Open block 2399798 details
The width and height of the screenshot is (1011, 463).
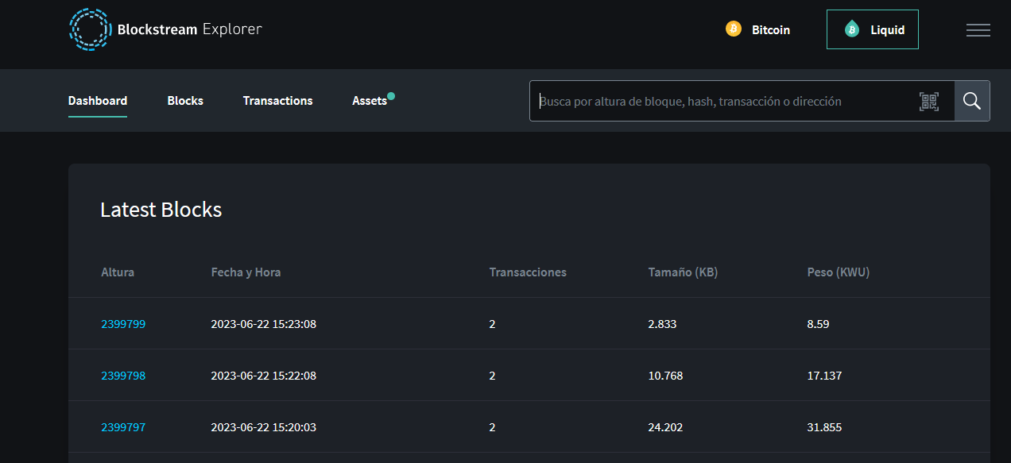pos(123,376)
